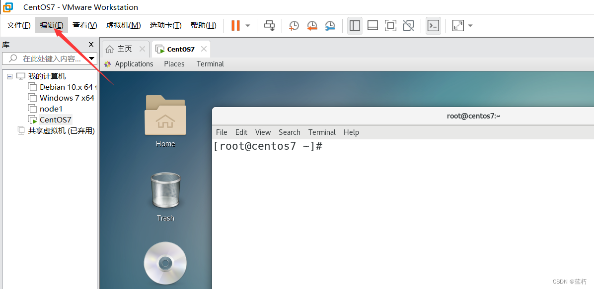Click the full screen mode icon
Screen dimensions: 594x289
click(x=390, y=25)
